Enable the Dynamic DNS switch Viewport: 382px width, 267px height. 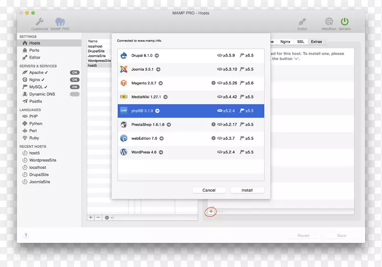pos(74,94)
